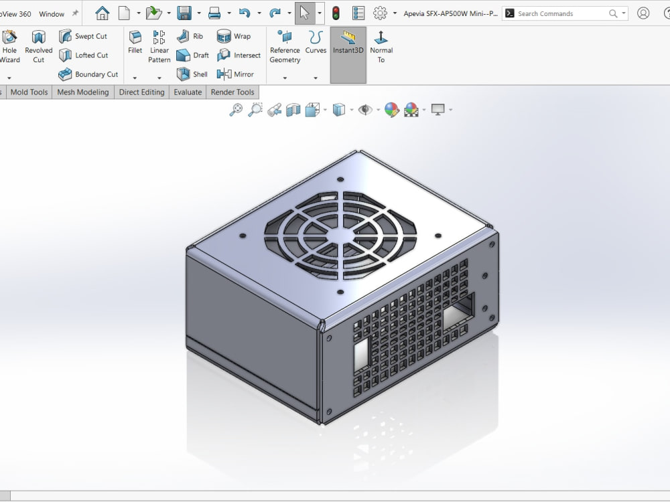Click Zoom to Area magnifier icon
Image resolution: width=670 pixels, height=502 pixels.
[x=255, y=110]
